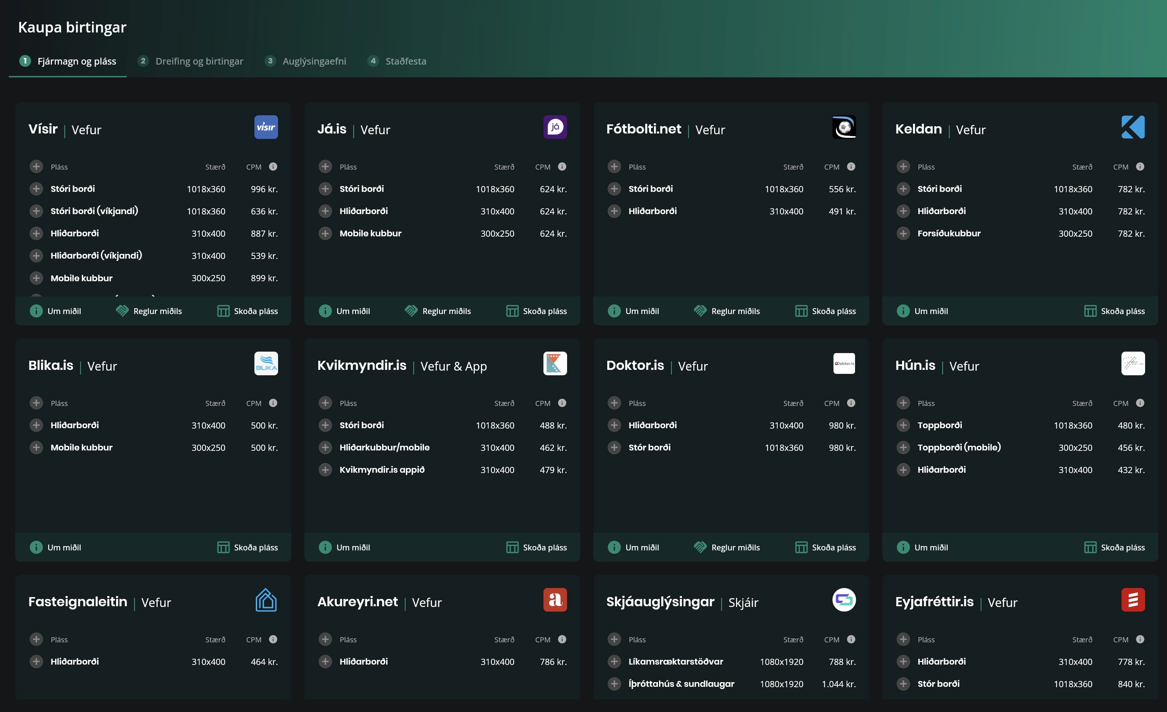Image resolution: width=1167 pixels, height=712 pixels.
Task: Click the Akureyri.net red logo
Action: [x=555, y=599]
